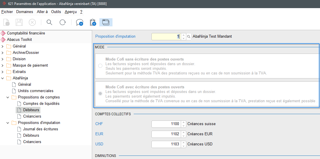Increment the Proposition d'imputation stepper up arrow
The image size is (320, 159).
tap(183, 35)
